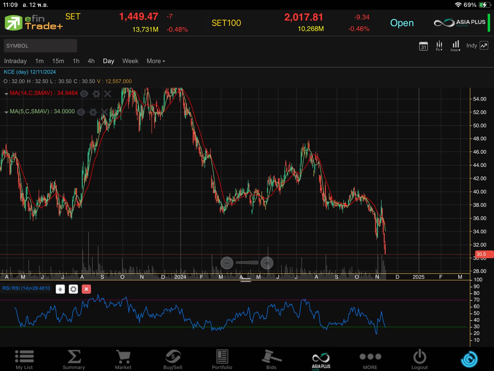Focus the SYMBOL search field
Screen dimensions: 494x371
[x=41, y=46]
